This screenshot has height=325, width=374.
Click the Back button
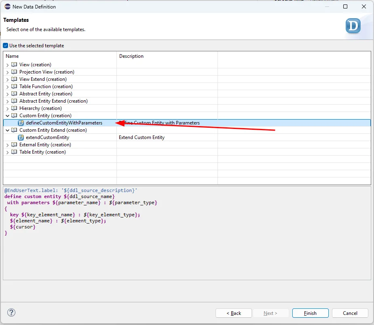(234, 313)
